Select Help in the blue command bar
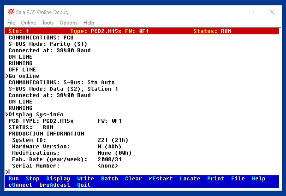 coord(259,179)
